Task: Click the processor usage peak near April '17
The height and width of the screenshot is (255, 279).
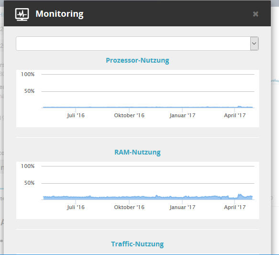Action: pos(239,107)
